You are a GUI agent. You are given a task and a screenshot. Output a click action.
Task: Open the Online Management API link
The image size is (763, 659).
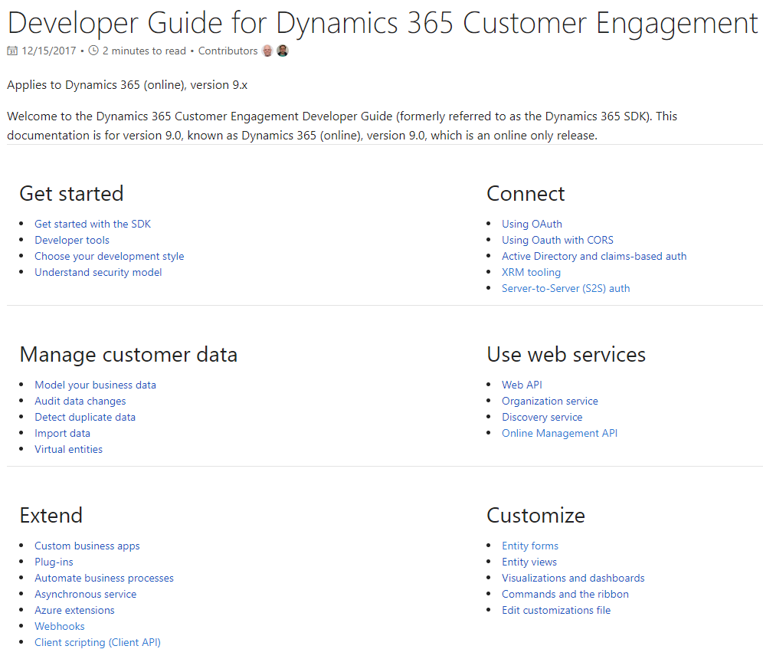559,433
